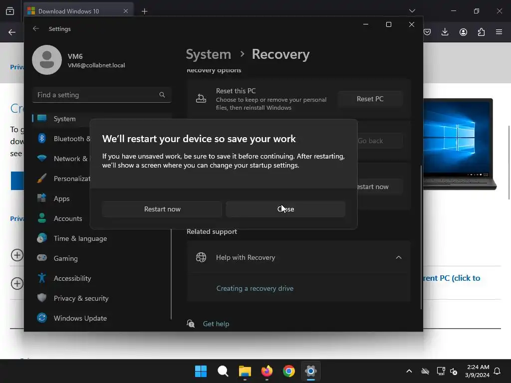Go back using the Settings back arrow
Screen dimensions: 511x383
pyautogui.click(x=36, y=28)
